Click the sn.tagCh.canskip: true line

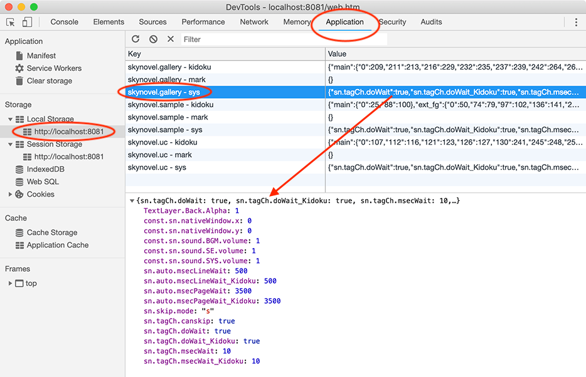click(x=189, y=321)
